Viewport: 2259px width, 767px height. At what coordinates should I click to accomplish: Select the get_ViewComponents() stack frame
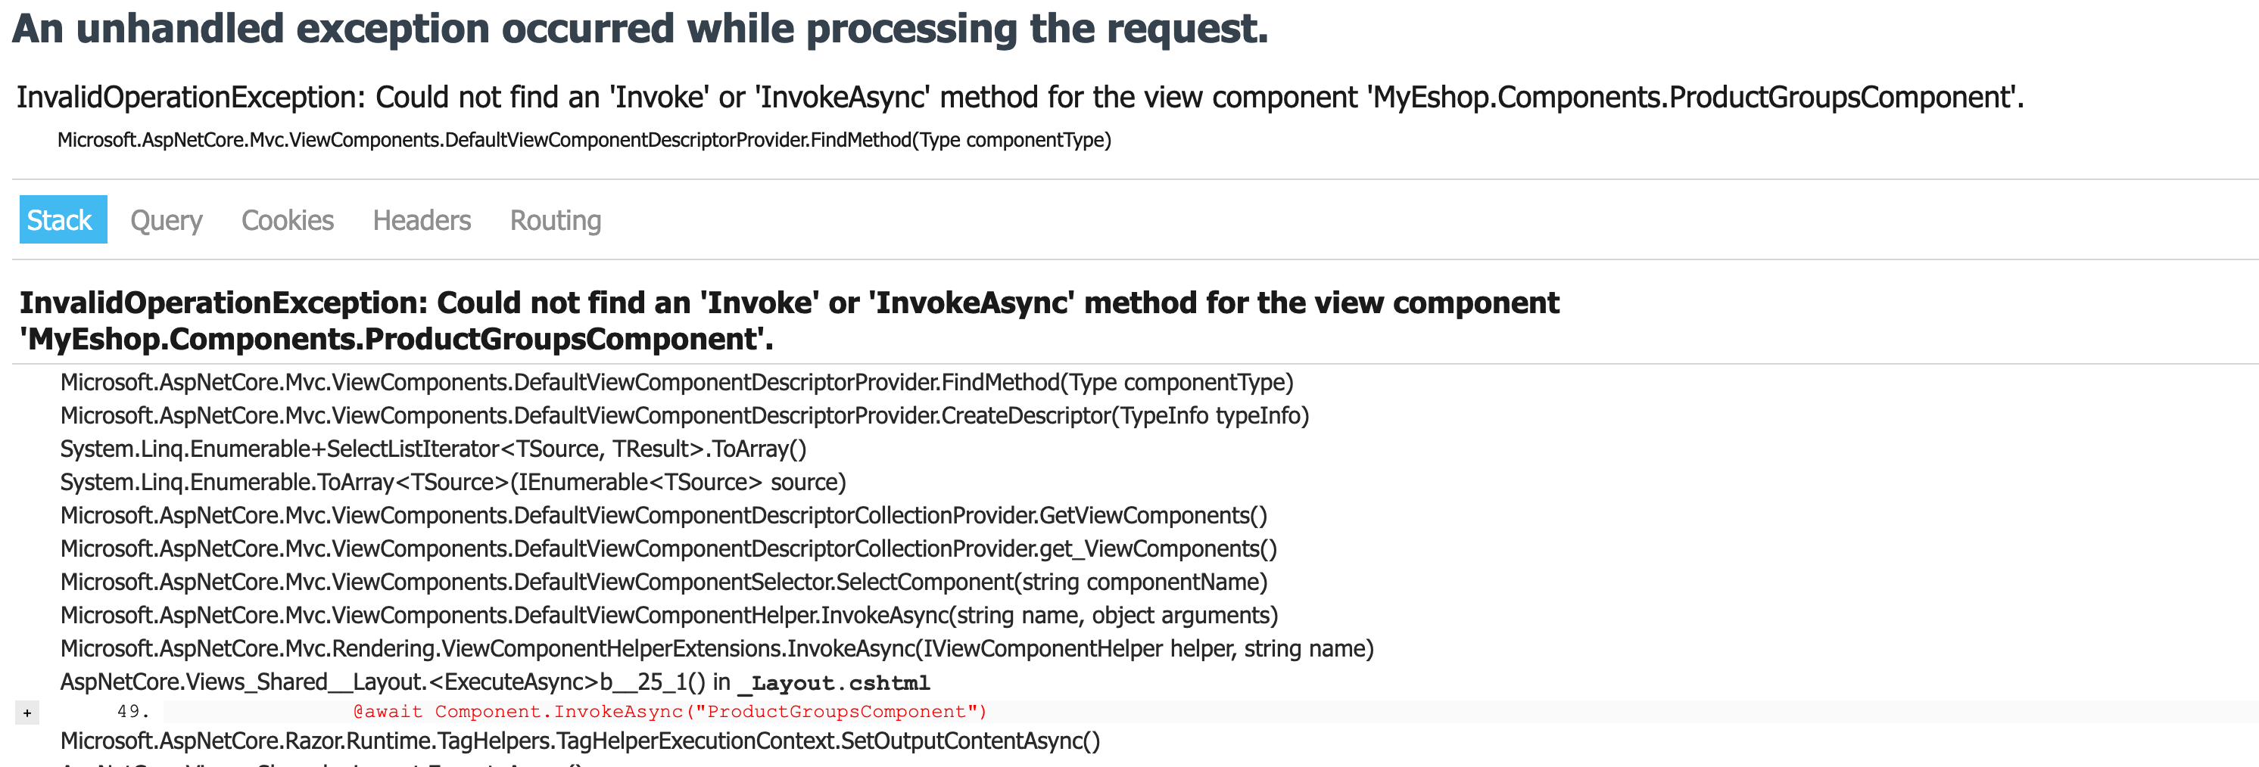(668, 548)
